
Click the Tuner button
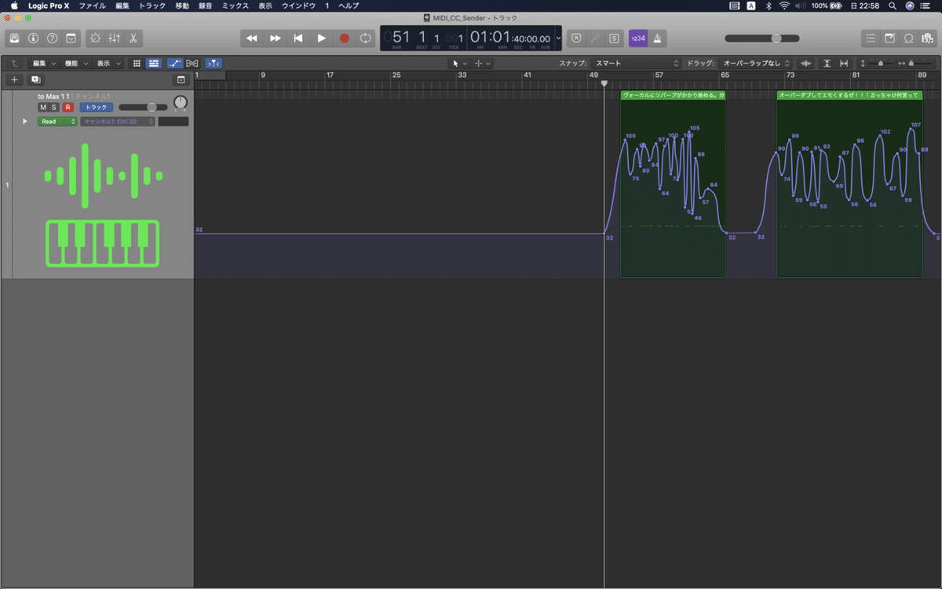pyautogui.click(x=595, y=38)
